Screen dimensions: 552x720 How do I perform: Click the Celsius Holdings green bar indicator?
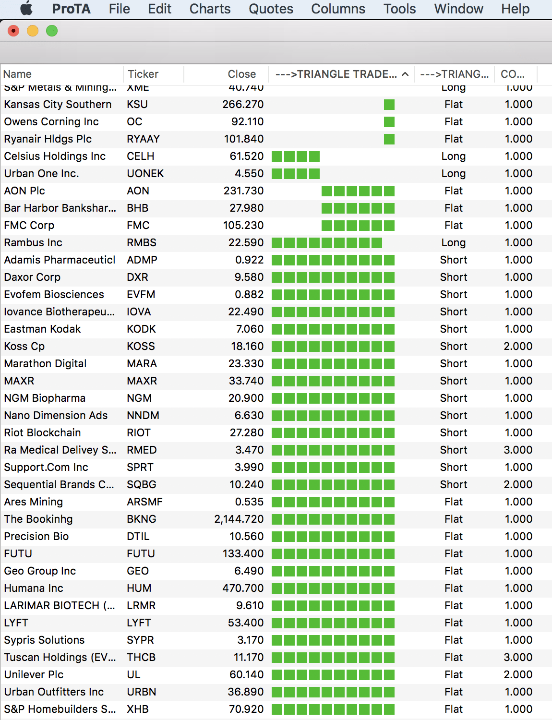(x=296, y=156)
